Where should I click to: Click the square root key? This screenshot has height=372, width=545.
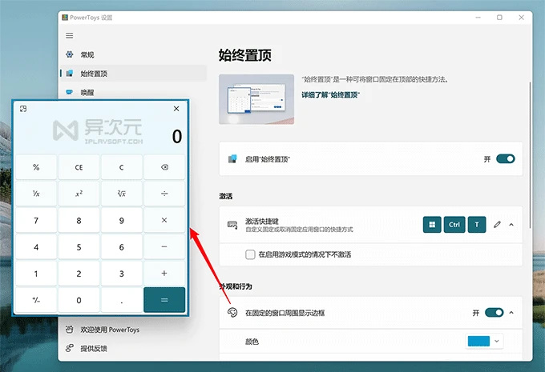click(121, 194)
